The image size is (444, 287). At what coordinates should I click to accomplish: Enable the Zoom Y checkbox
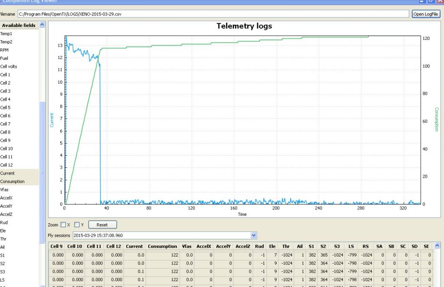77,225
